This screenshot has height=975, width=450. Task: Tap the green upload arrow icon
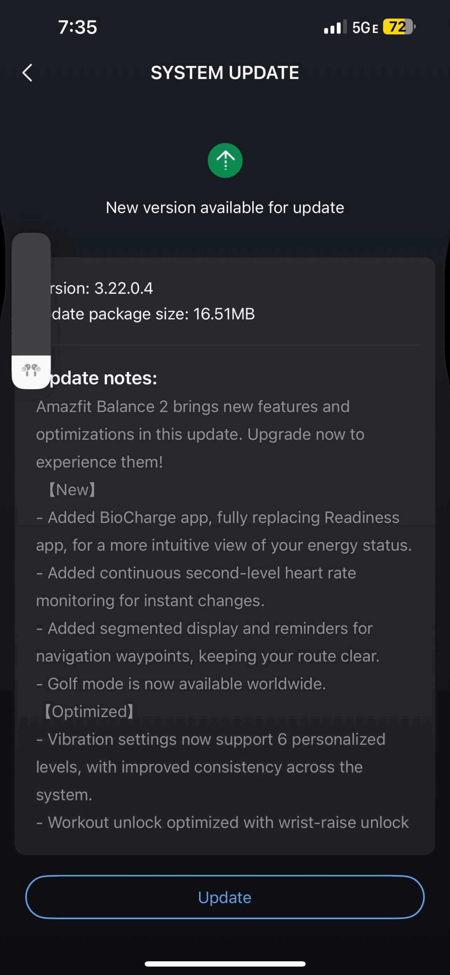point(225,160)
